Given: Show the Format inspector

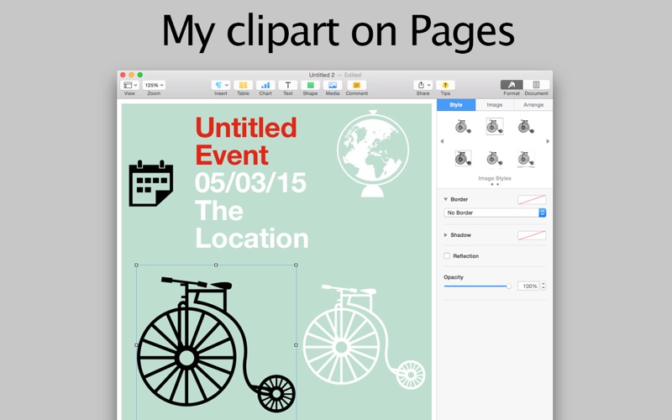Looking at the screenshot, I should [x=512, y=85].
